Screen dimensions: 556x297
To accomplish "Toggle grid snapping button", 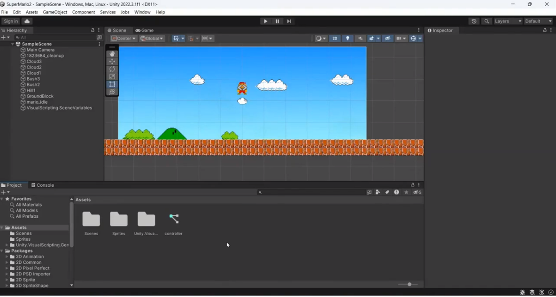I will (176, 38).
